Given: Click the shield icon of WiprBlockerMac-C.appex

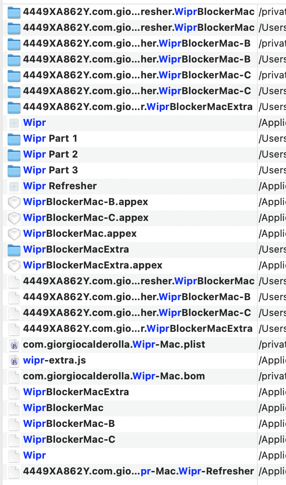Looking at the screenshot, I should [x=14, y=218].
